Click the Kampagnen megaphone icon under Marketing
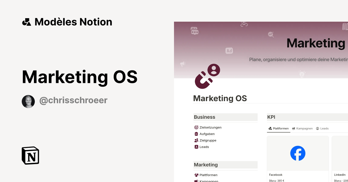Screen dimensions: 348x182 tap(197, 181)
